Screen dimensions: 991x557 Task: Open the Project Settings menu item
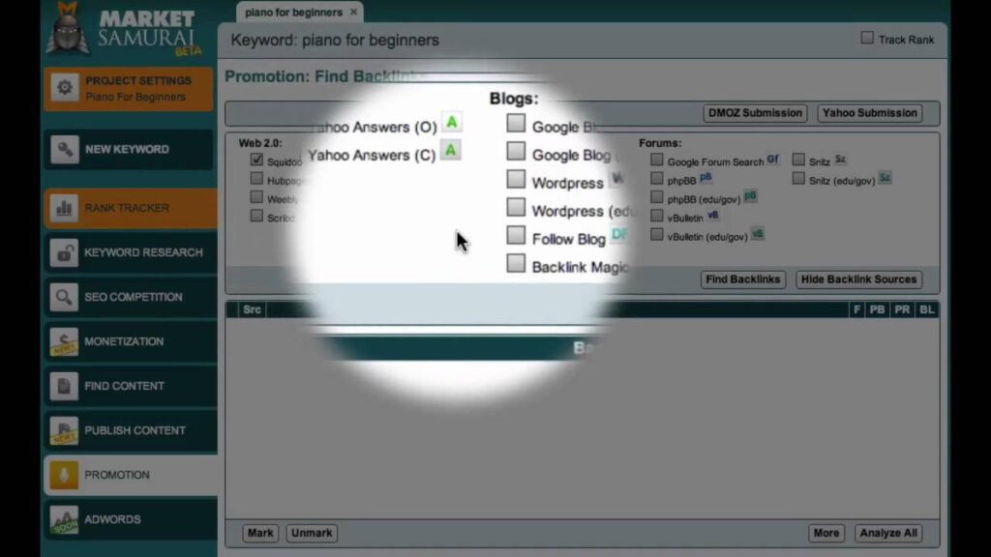click(129, 88)
